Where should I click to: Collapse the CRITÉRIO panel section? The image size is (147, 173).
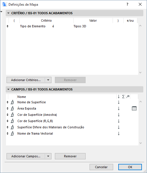(x=8, y=13)
